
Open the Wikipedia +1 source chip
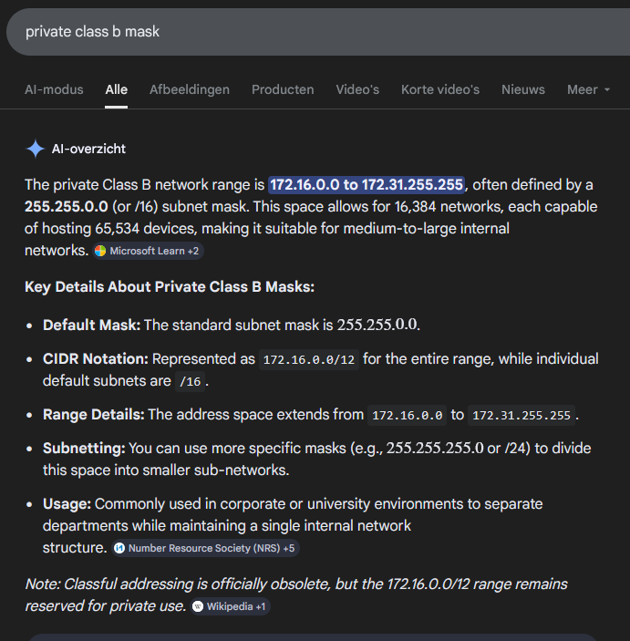231,606
